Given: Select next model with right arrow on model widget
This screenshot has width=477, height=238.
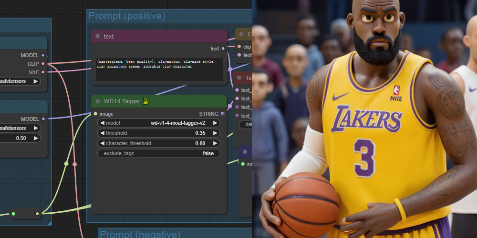Looking at the screenshot, I should point(215,123).
